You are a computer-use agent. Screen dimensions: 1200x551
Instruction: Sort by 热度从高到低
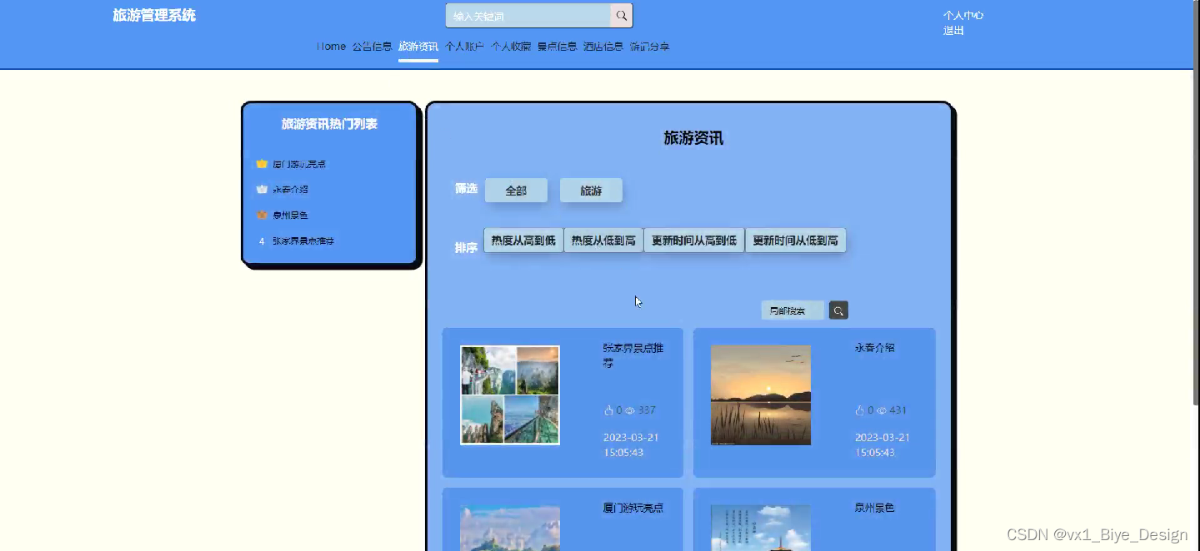[x=523, y=241]
